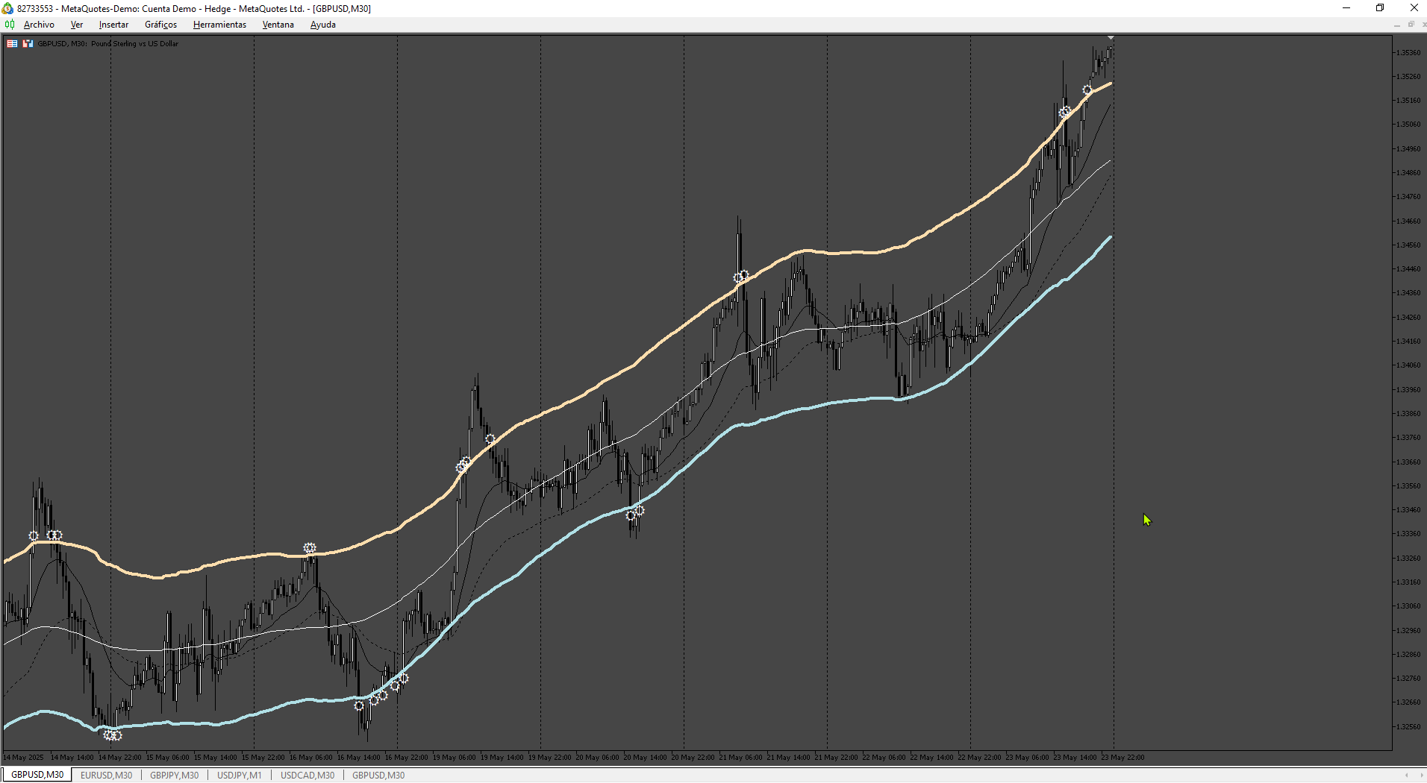Minimize the inner GBPUSD chart window
The width and height of the screenshot is (1427, 783).
pyautogui.click(x=1396, y=25)
